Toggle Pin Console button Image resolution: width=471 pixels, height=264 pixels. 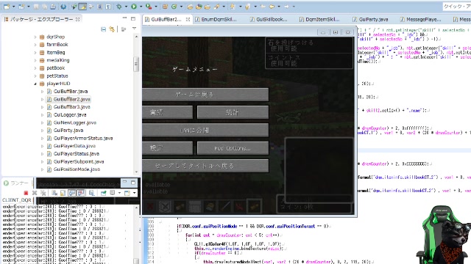tap(104, 193)
